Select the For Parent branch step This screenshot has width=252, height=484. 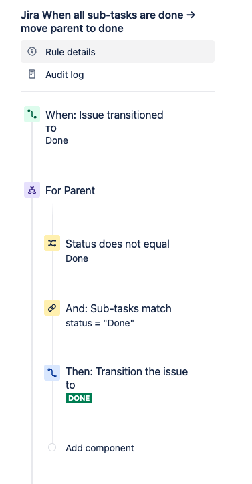70,190
